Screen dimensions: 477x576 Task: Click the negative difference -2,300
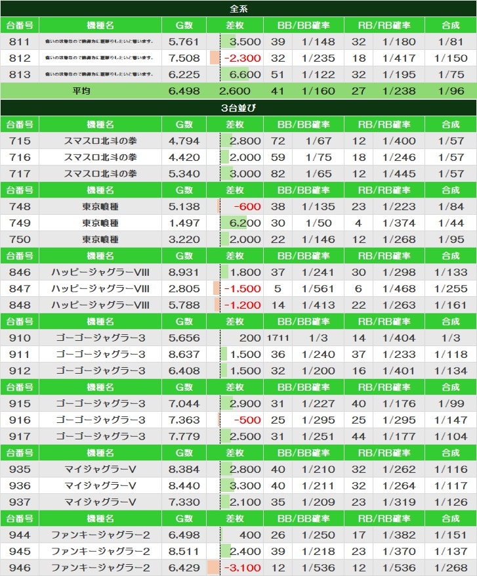[x=242, y=58]
